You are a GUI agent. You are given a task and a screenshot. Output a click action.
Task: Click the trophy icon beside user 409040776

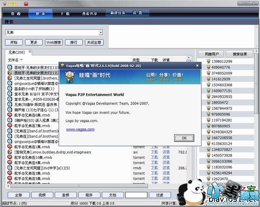[208, 67]
